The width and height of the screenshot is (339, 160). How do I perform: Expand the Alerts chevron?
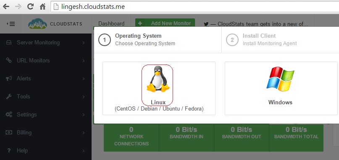pyautogui.click(x=84, y=79)
